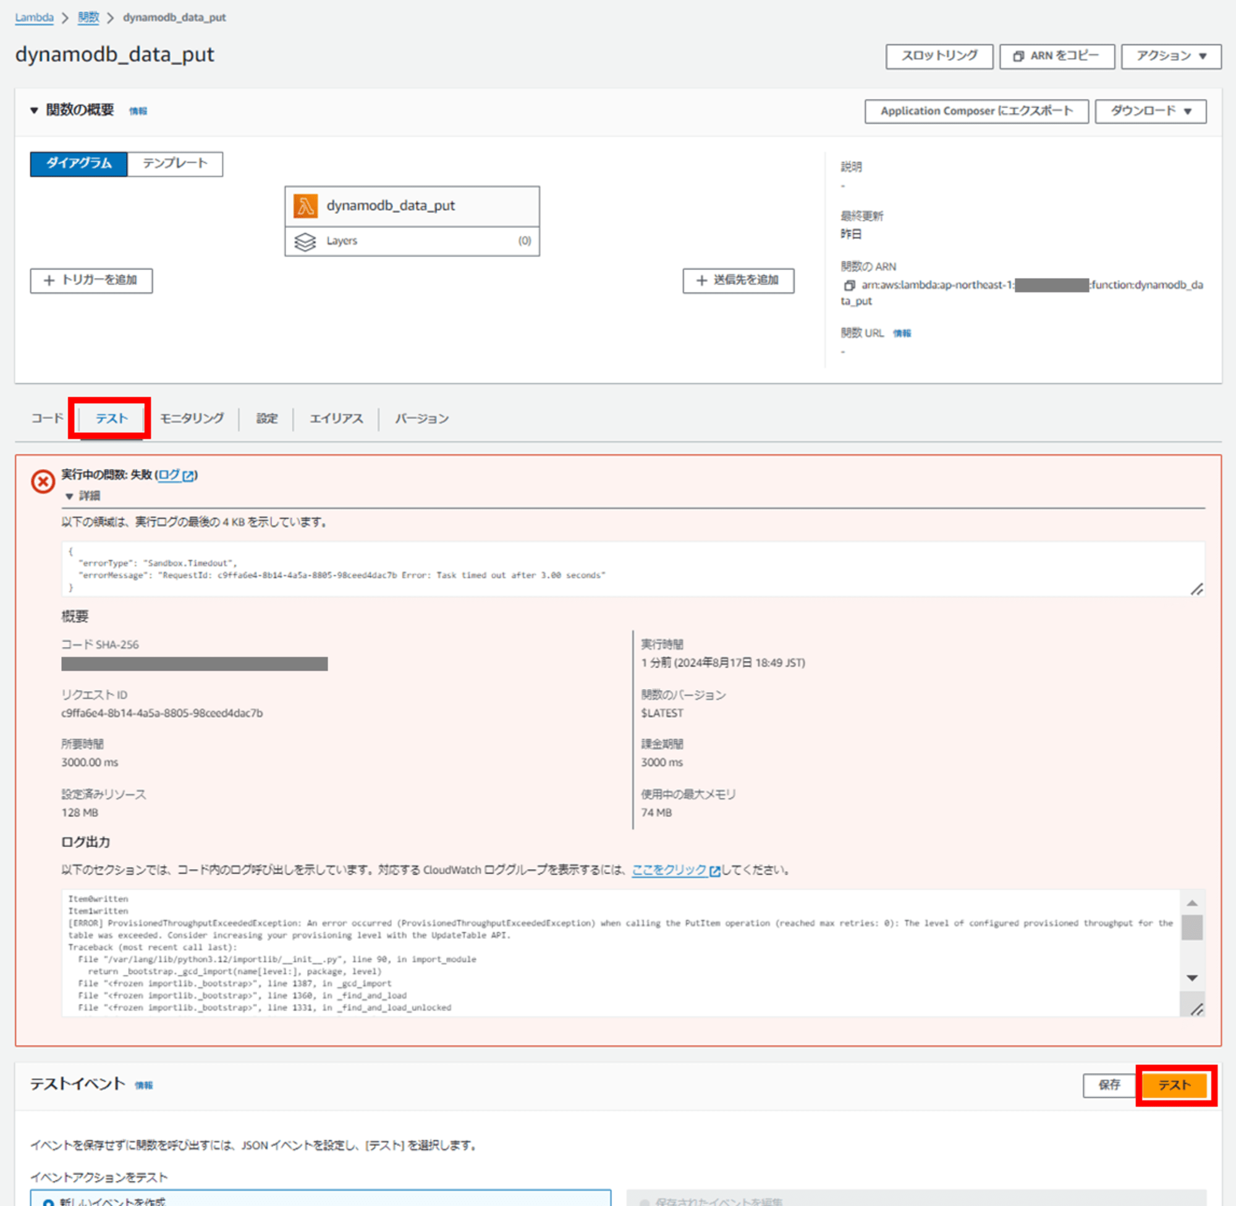Click the log output scrollbar thumb
The image size is (1236, 1206).
(1192, 928)
